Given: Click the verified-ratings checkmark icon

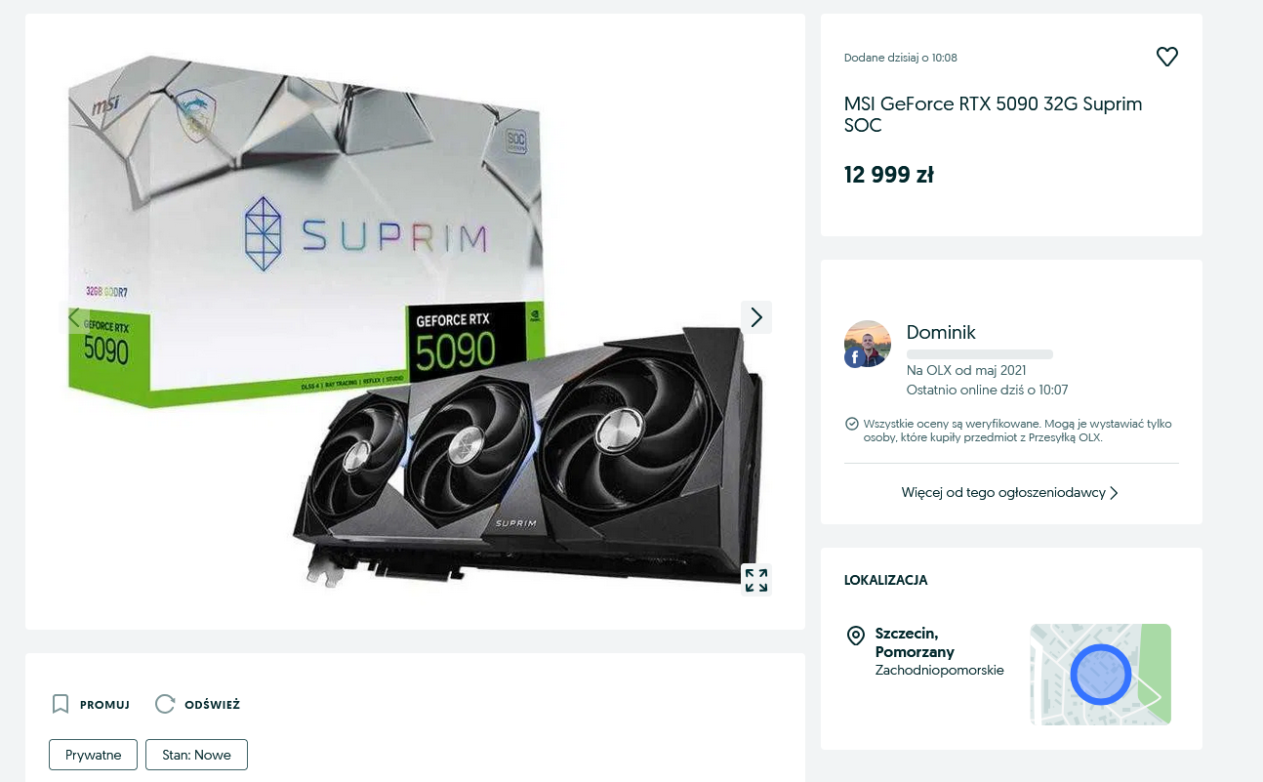Looking at the screenshot, I should (x=851, y=424).
